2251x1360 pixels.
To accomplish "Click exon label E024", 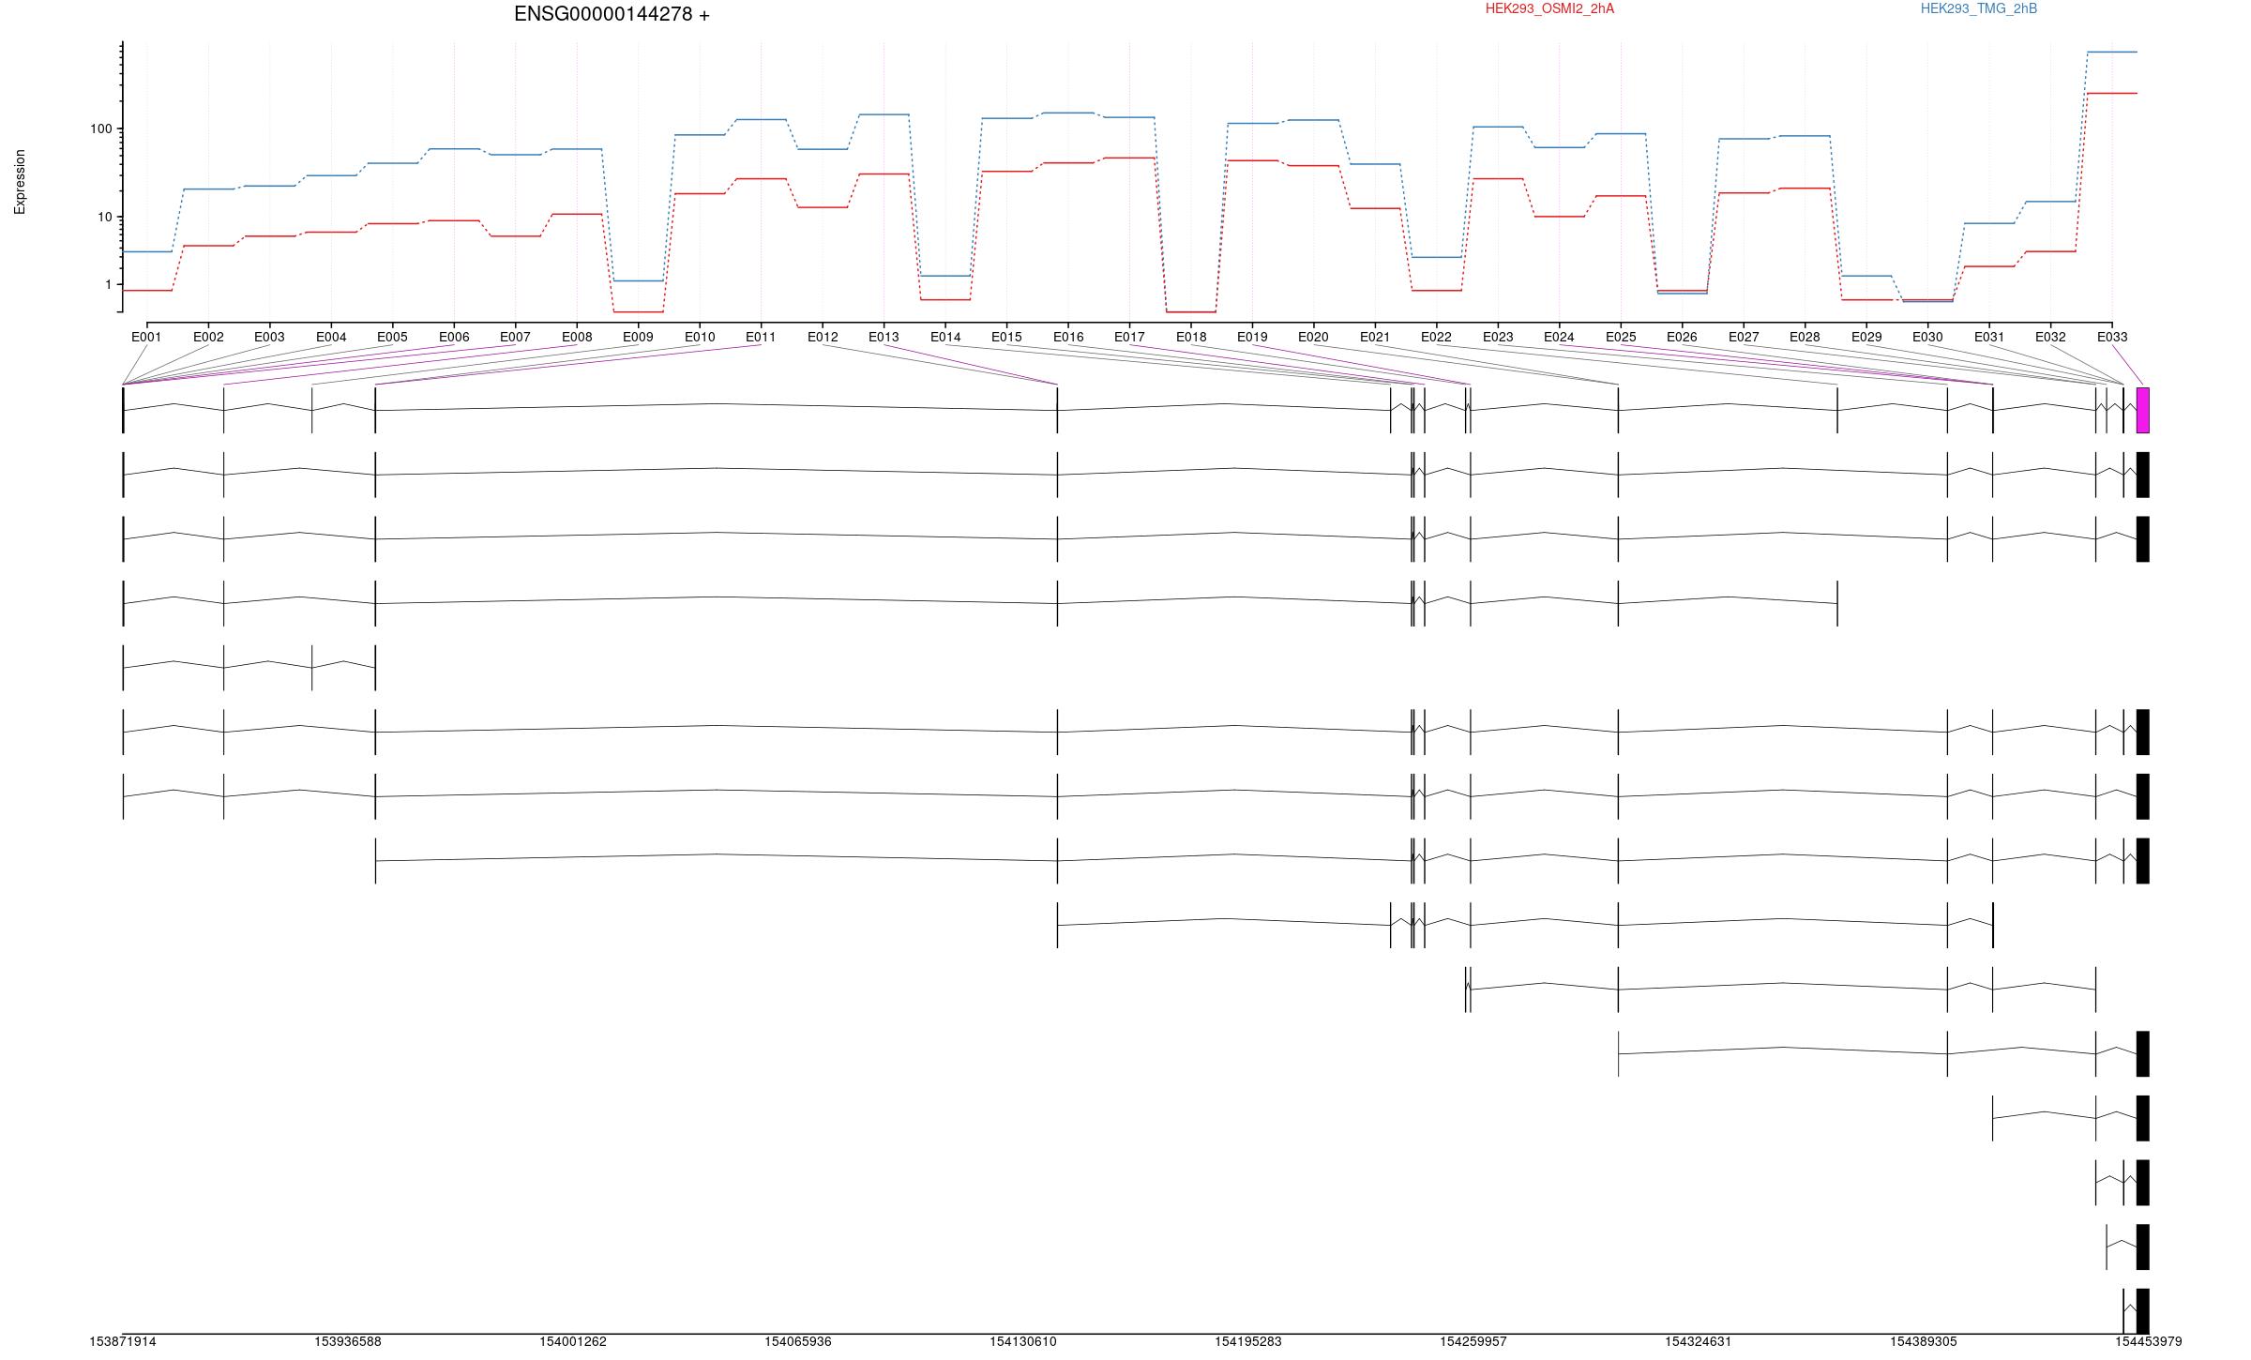I will pyautogui.click(x=1559, y=337).
